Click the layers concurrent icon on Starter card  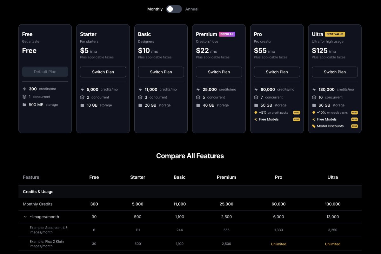[82, 97]
